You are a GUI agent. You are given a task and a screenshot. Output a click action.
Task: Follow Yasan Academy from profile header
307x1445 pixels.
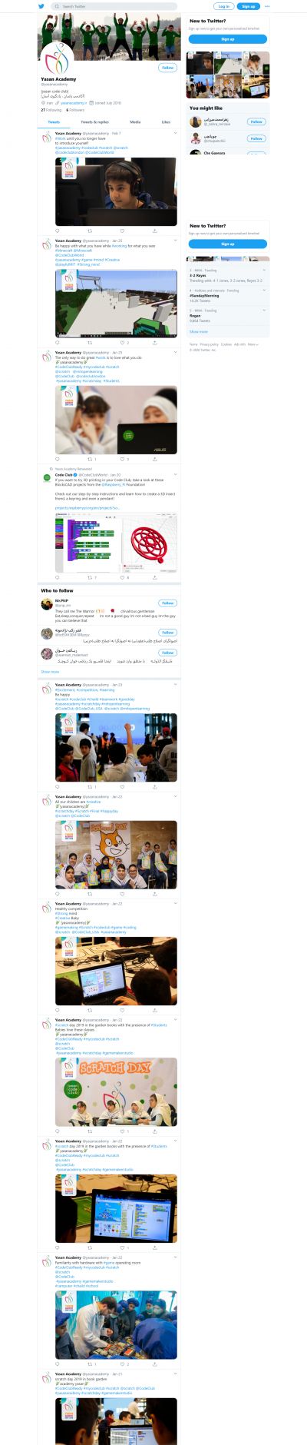pos(168,68)
